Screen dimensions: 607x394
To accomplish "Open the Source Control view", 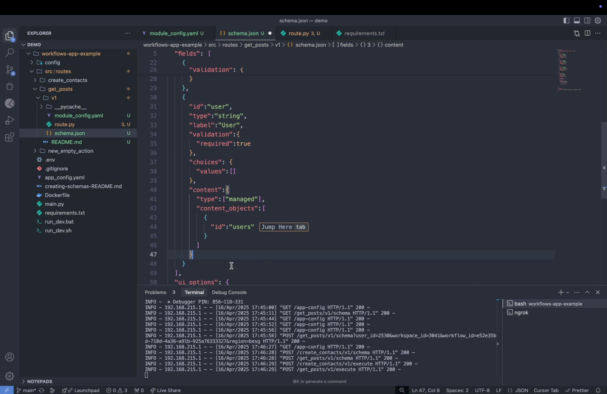I will click(10, 70).
